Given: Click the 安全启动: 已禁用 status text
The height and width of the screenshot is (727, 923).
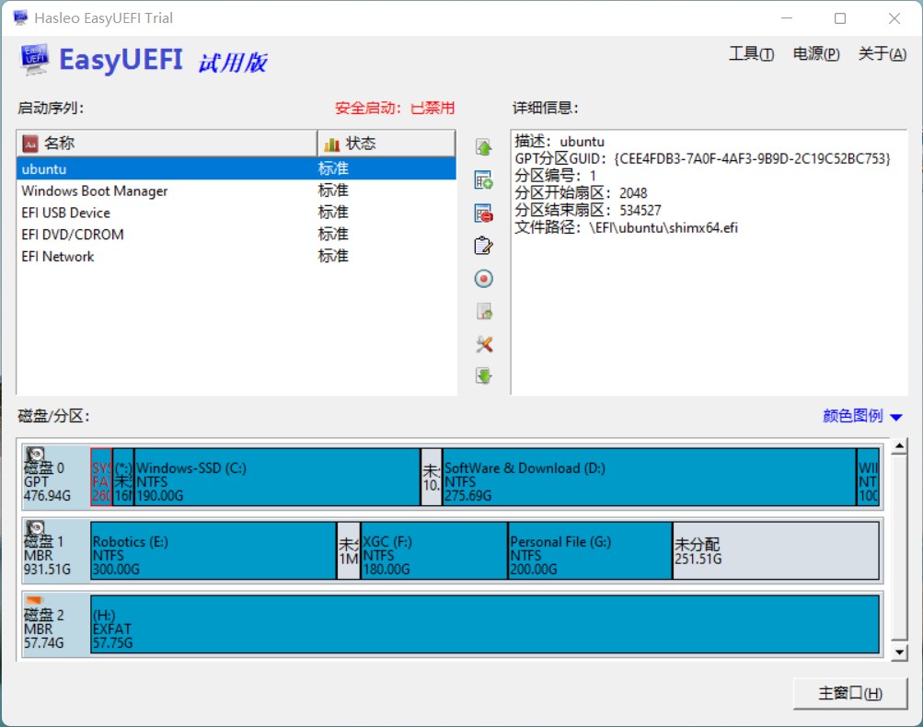Looking at the screenshot, I should pos(395,109).
